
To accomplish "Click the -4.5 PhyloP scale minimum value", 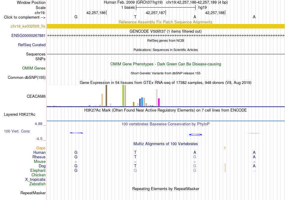I will click(39, 139).
